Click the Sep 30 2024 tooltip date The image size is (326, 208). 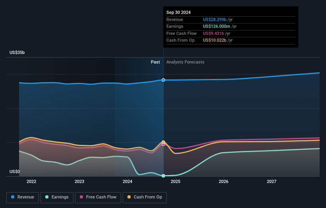178,12
